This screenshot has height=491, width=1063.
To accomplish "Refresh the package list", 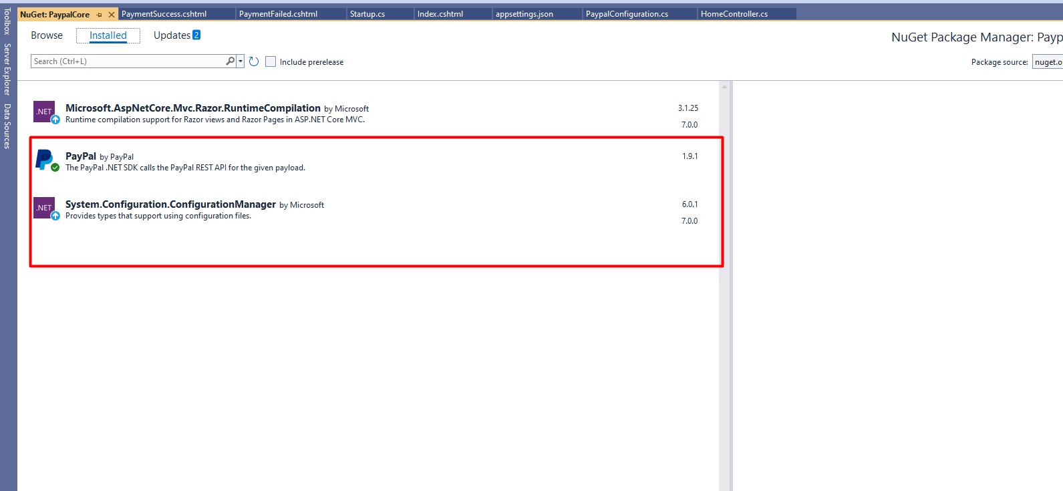I will pyautogui.click(x=254, y=61).
